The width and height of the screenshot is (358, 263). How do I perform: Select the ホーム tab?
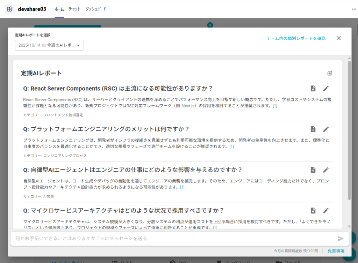coord(59,9)
